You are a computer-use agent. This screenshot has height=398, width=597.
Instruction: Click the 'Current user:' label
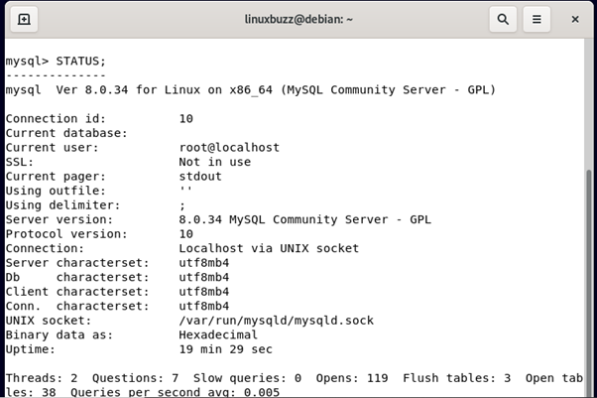click(52, 148)
